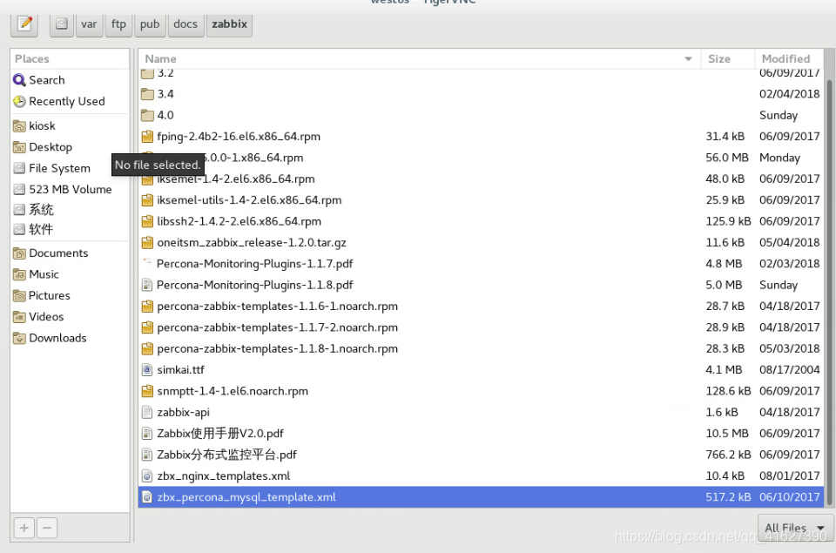Select the zabbix path segment
The image size is (836, 553).
pyautogui.click(x=229, y=24)
